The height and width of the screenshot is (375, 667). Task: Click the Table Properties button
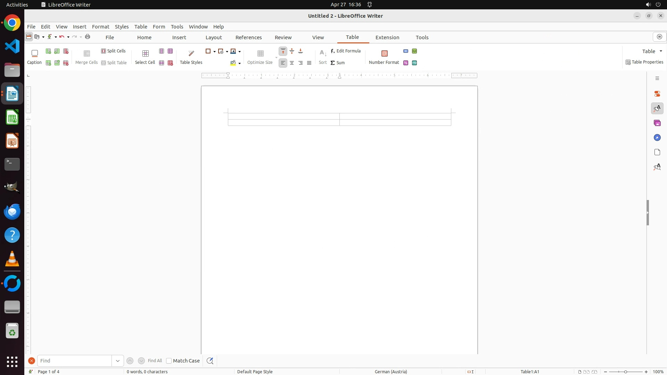pos(644,62)
